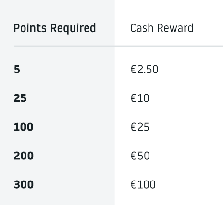The height and width of the screenshot is (205, 223).
Task: Click the horizontal divider under the headers
Action: tap(119, 46)
